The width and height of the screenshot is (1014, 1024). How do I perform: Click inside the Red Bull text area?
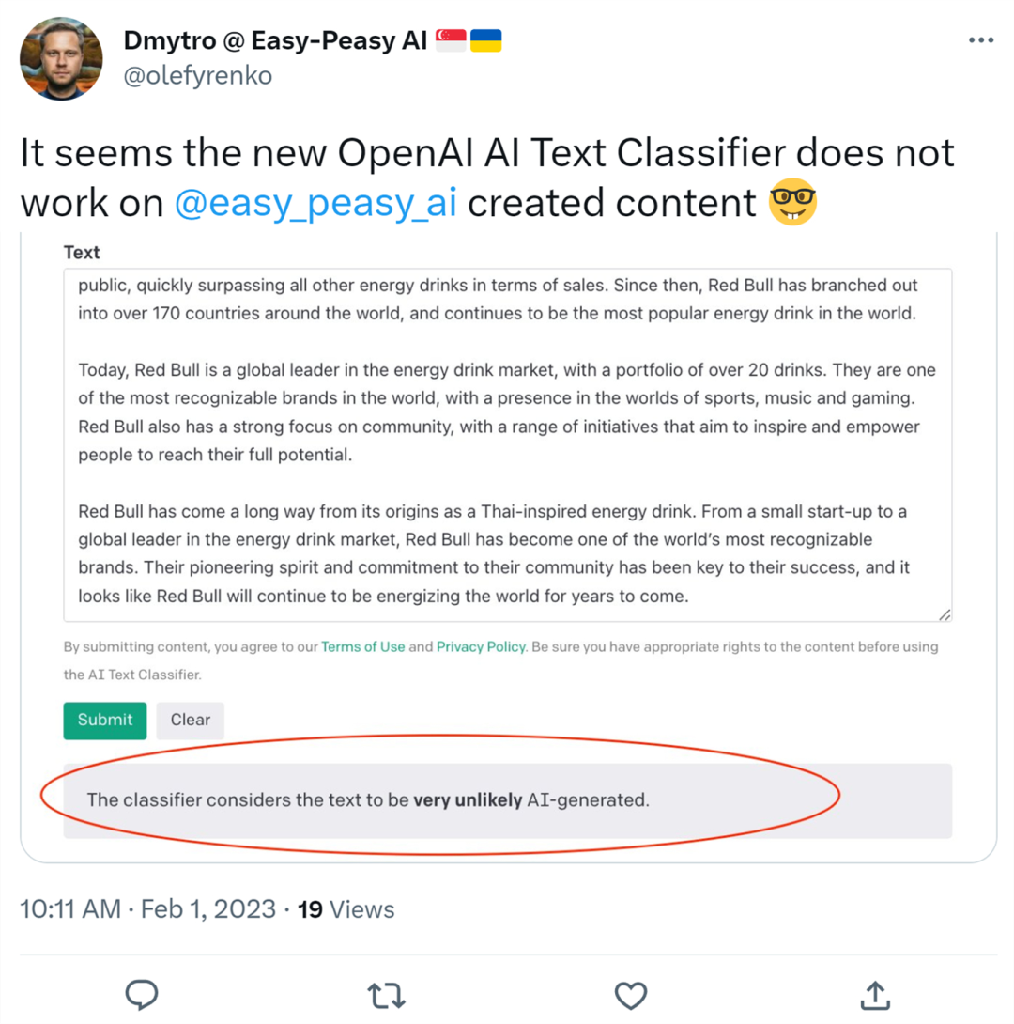(507, 442)
